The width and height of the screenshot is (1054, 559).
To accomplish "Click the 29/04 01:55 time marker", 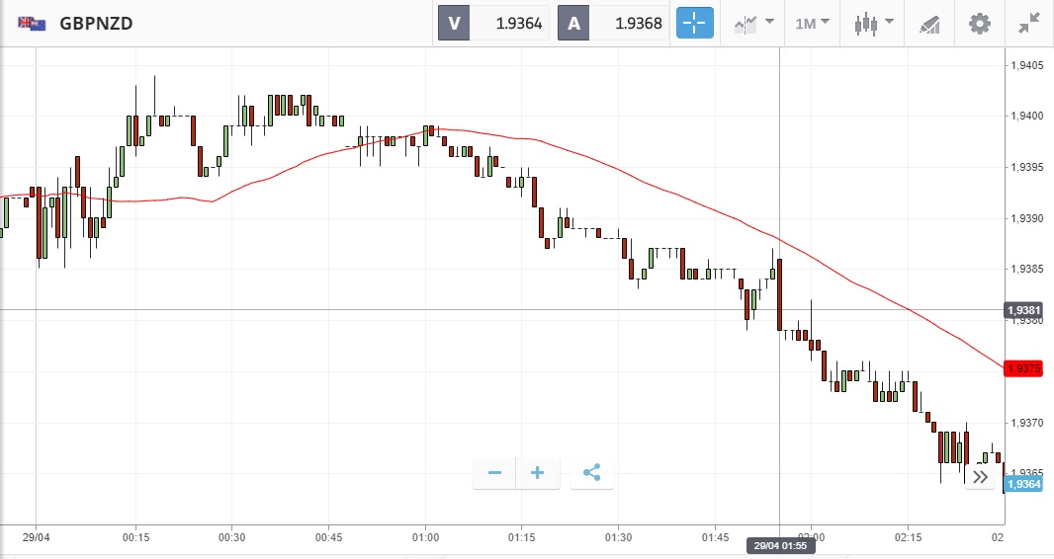I will [x=780, y=546].
